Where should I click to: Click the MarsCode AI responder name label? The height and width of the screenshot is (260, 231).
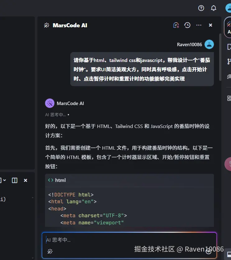[x=70, y=104]
